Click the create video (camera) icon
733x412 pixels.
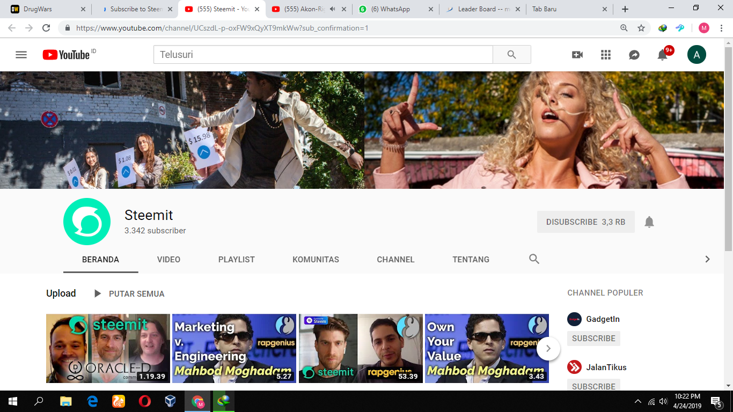(577, 54)
